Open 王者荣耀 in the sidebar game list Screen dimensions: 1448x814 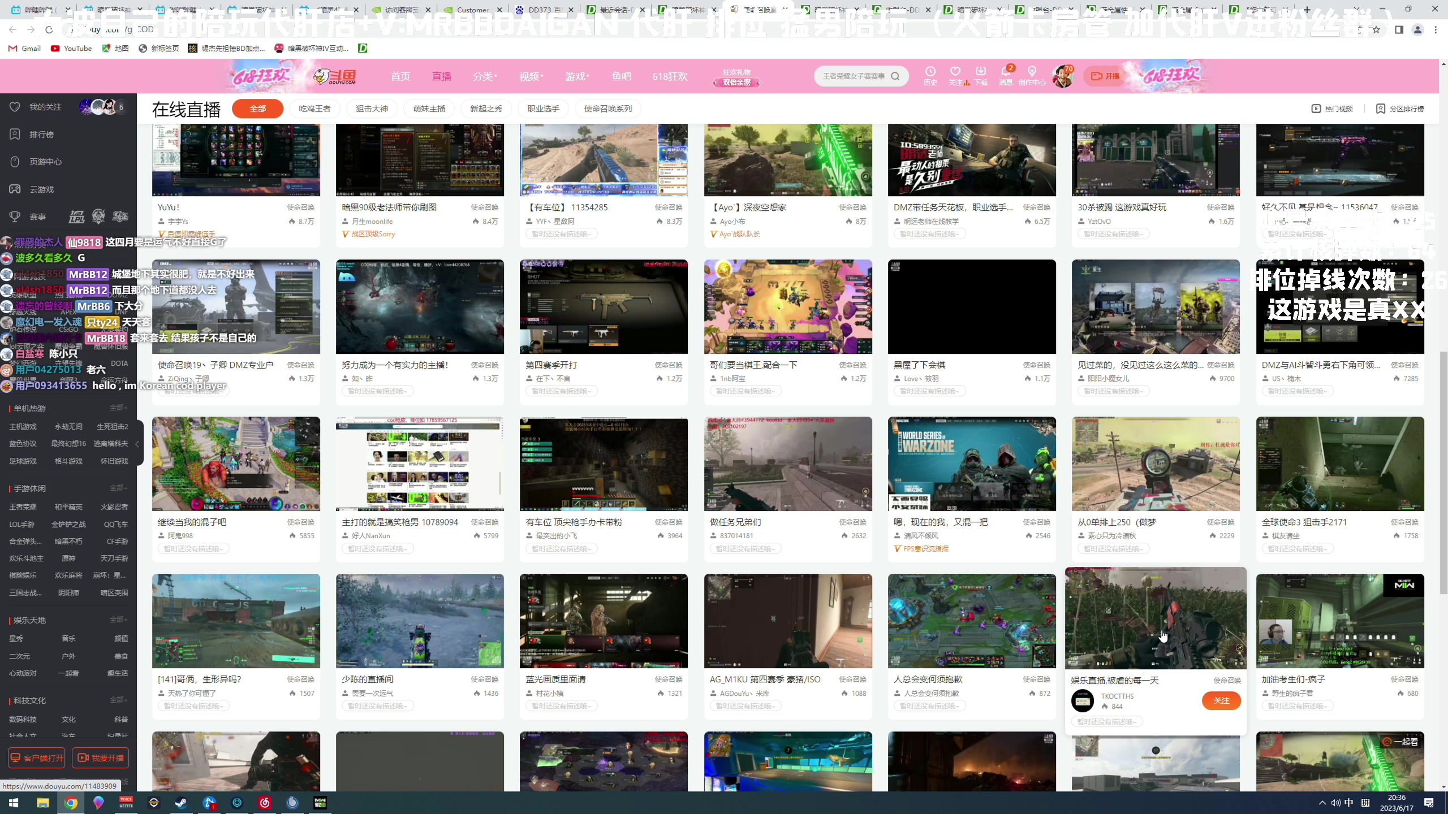point(23,506)
